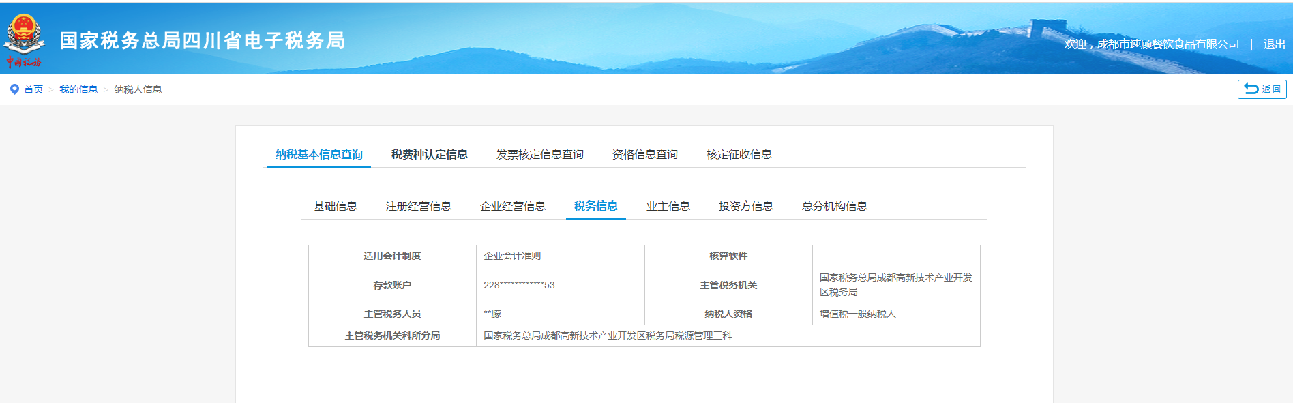
Task: Switch to 总分机构信息 sub-tab
Action: (x=835, y=206)
